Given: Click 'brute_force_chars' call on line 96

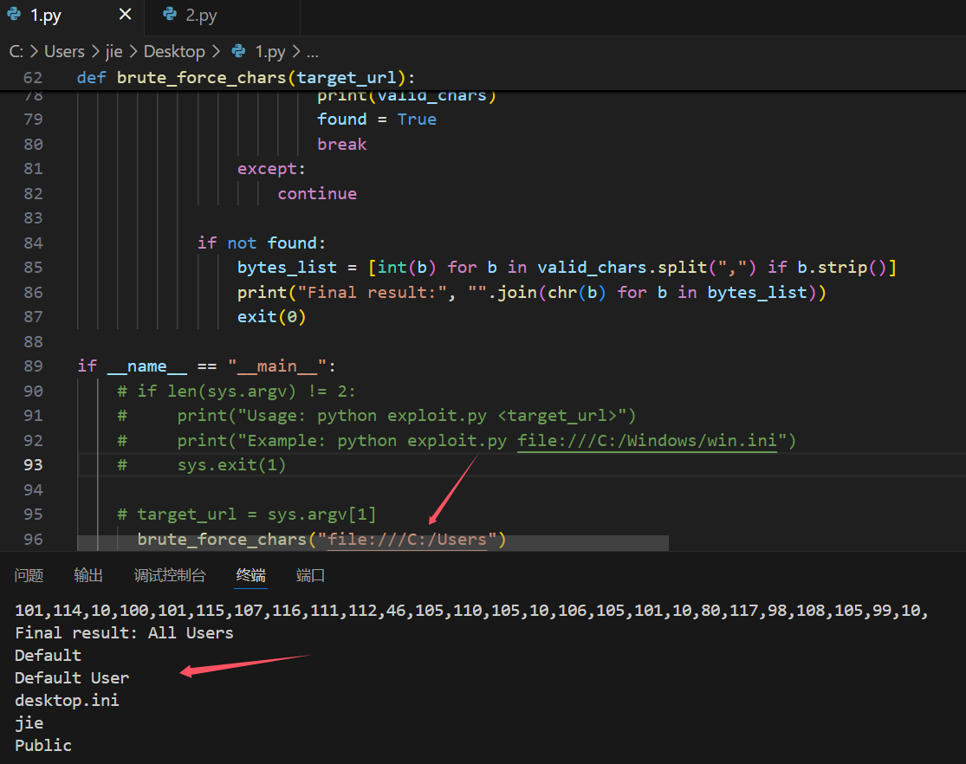Looking at the screenshot, I should pyautogui.click(x=222, y=540).
